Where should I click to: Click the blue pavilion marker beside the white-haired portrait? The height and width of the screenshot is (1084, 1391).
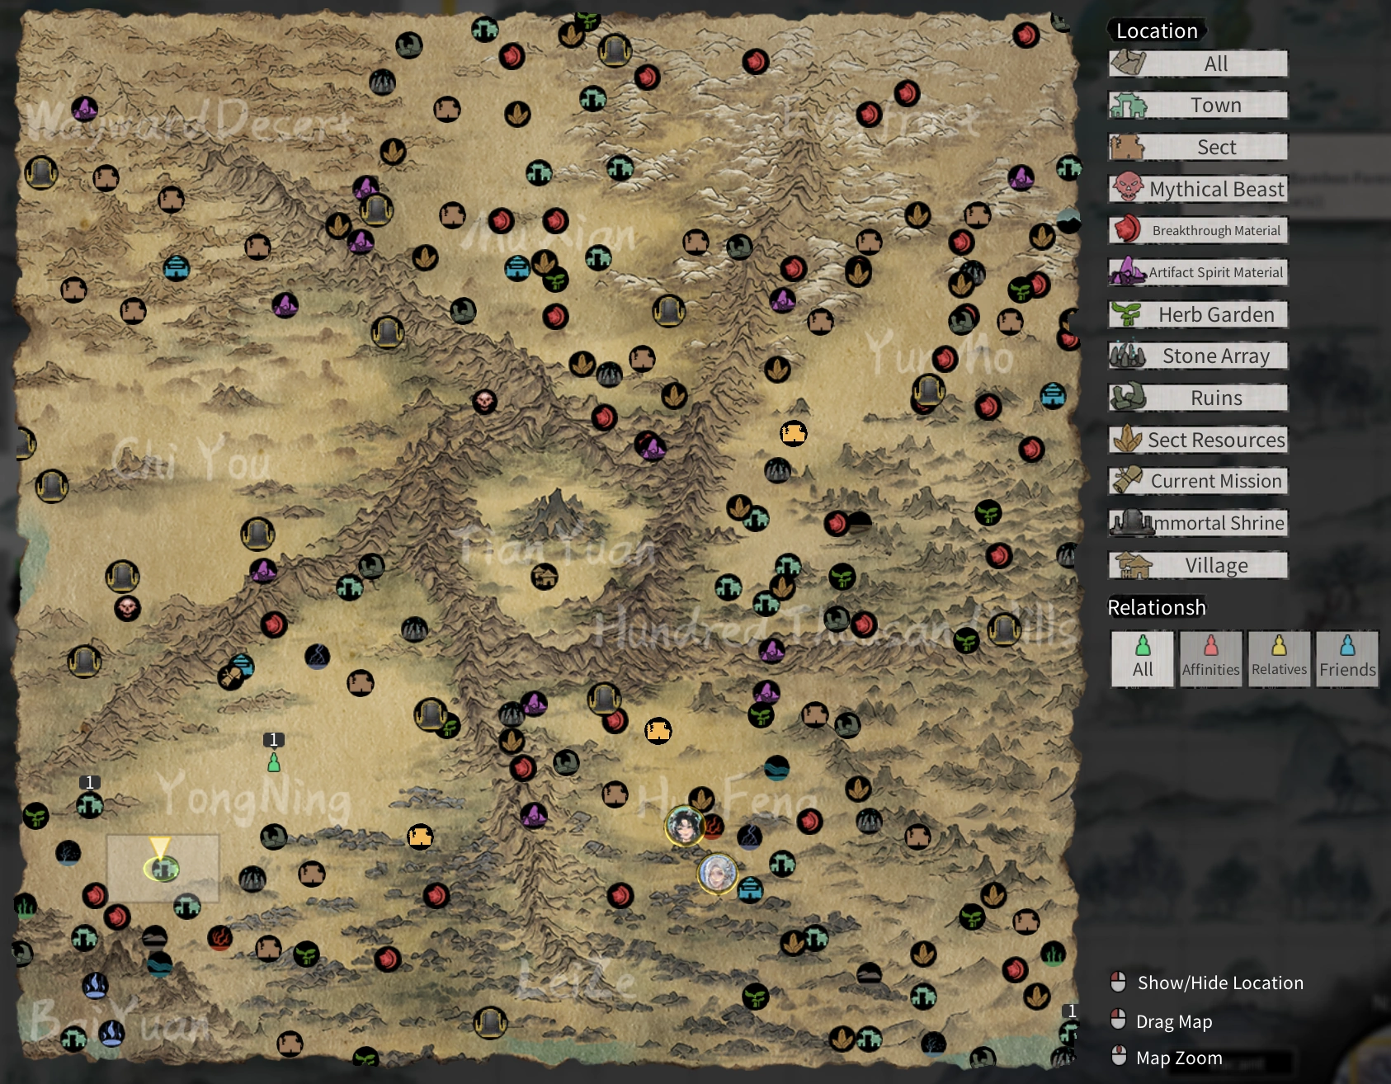pyautogui.click(x=750, y=889)
